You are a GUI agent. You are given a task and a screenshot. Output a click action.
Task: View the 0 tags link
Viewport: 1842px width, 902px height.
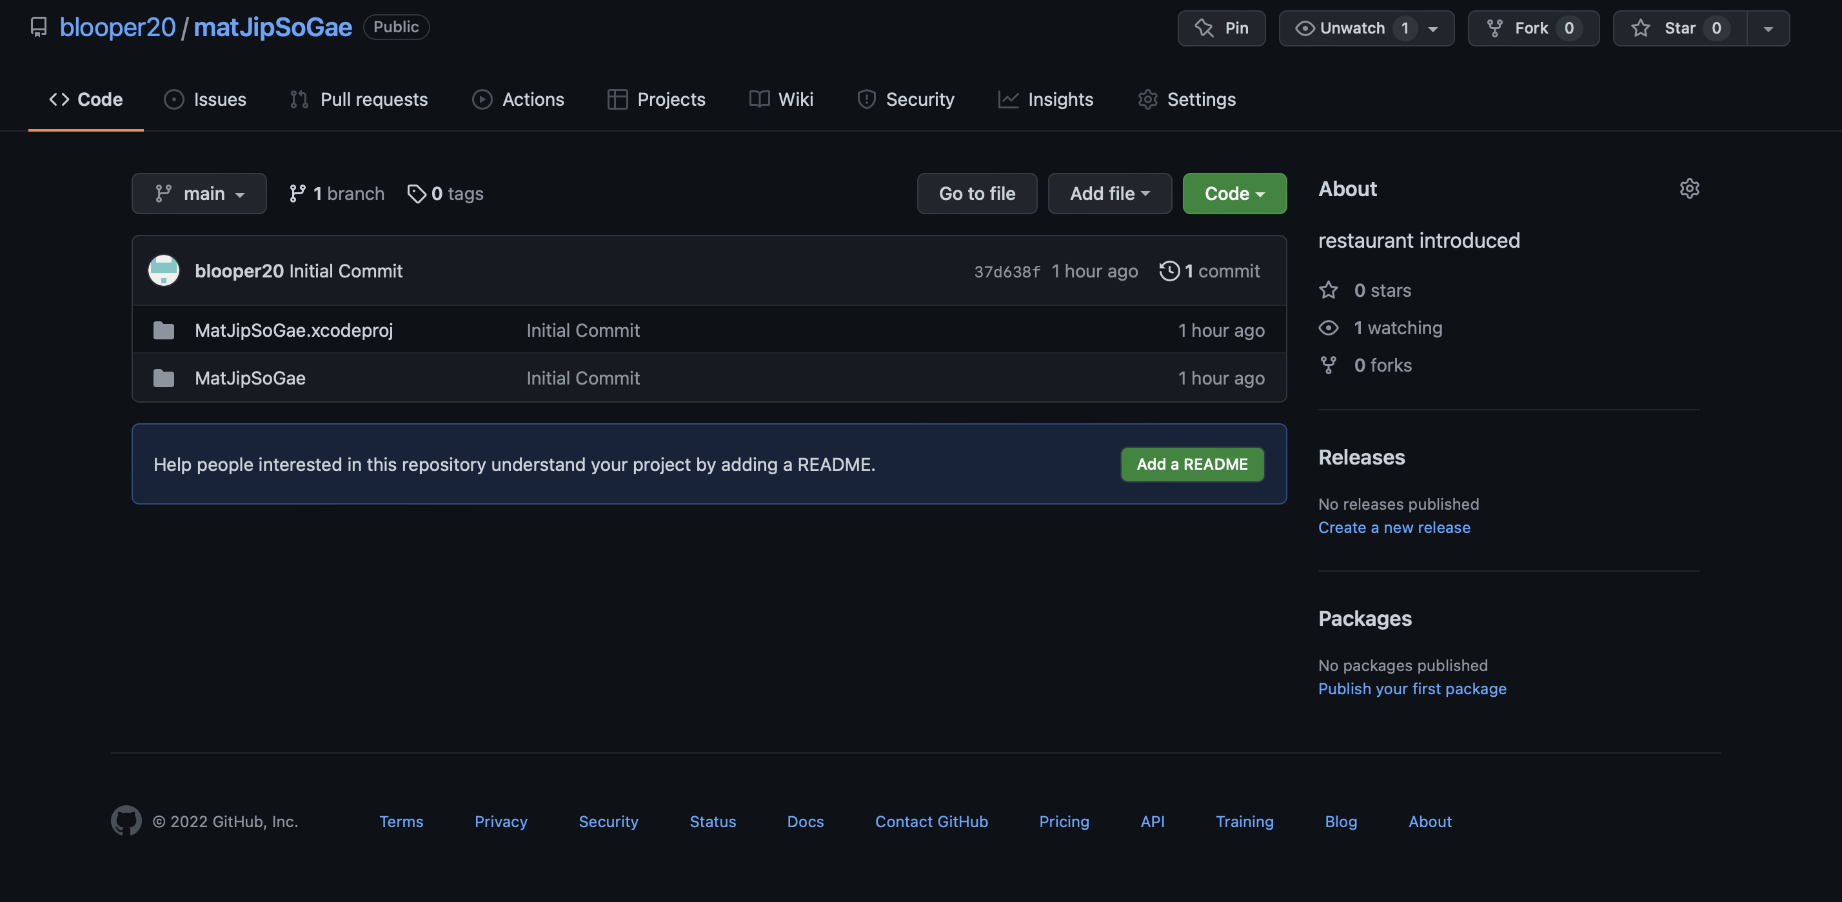click(x=445, y=193)
